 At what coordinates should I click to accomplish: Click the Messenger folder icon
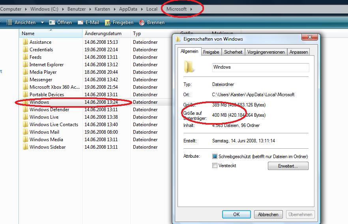click(26, 79)
